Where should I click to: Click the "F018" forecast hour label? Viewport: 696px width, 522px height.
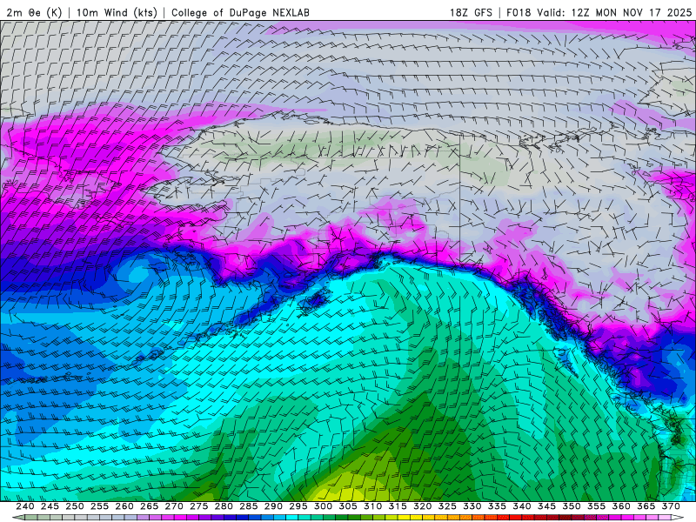pos(519,12)
